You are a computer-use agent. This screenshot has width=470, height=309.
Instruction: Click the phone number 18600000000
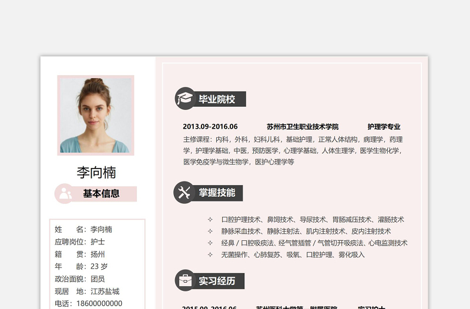coord(99,304)
